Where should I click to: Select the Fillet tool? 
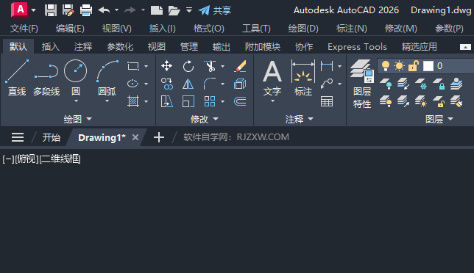(x=210, y=84)
